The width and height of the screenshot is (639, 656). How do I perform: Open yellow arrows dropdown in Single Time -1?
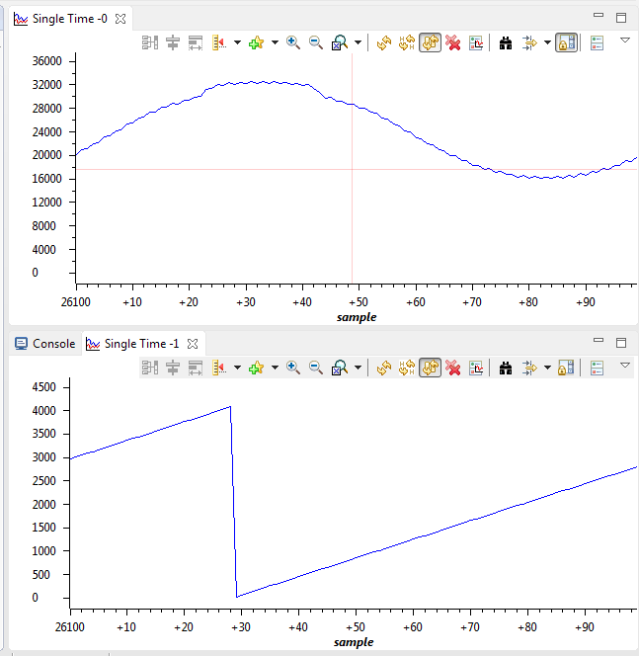point(547,368)
